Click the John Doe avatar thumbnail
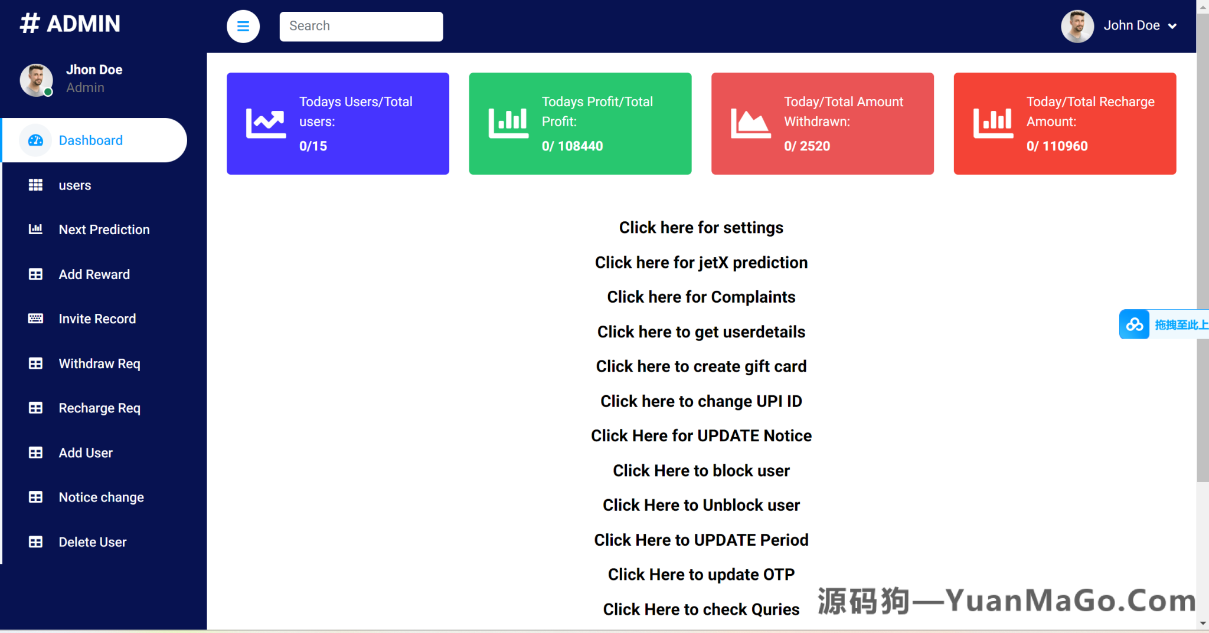Image resolution: width=1209 pixels, height=633 pixels. pyautogui.click(x=1077, y=26)
